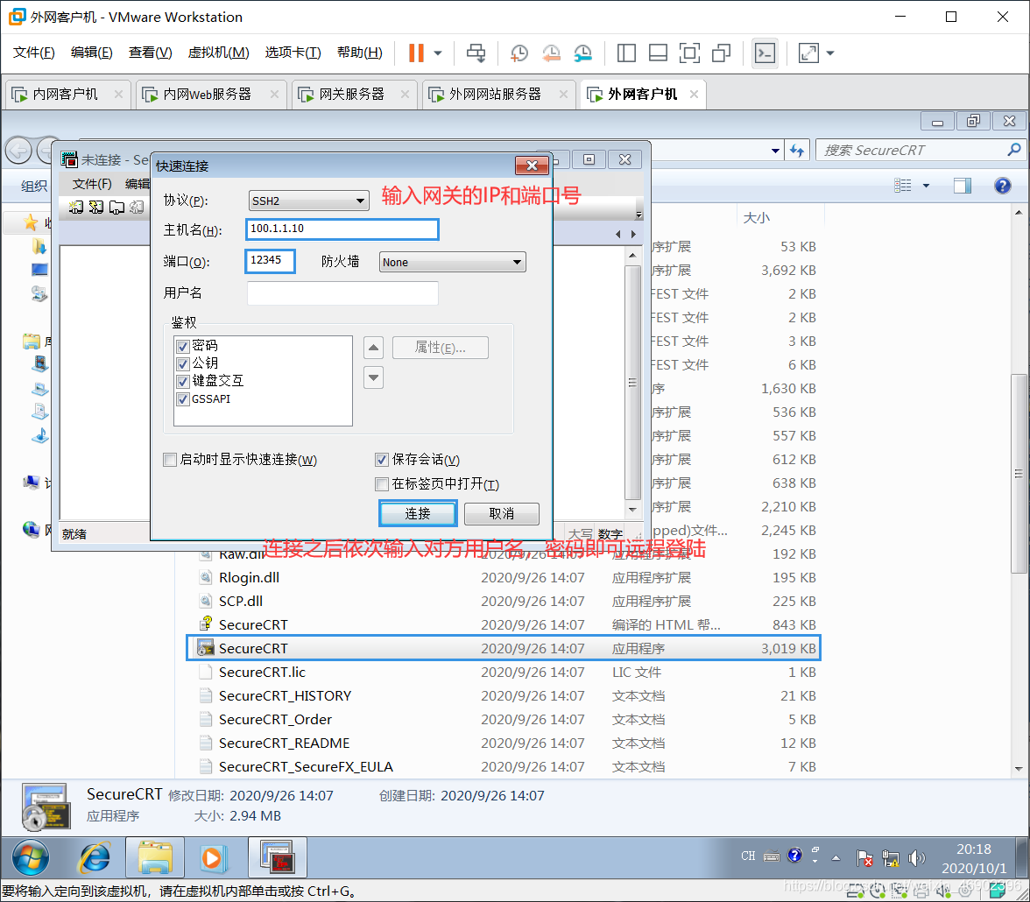Uncheck the 密码 authentication checkbox
Viewport: 1030px width, 902px height.
[x=183, y=346]
